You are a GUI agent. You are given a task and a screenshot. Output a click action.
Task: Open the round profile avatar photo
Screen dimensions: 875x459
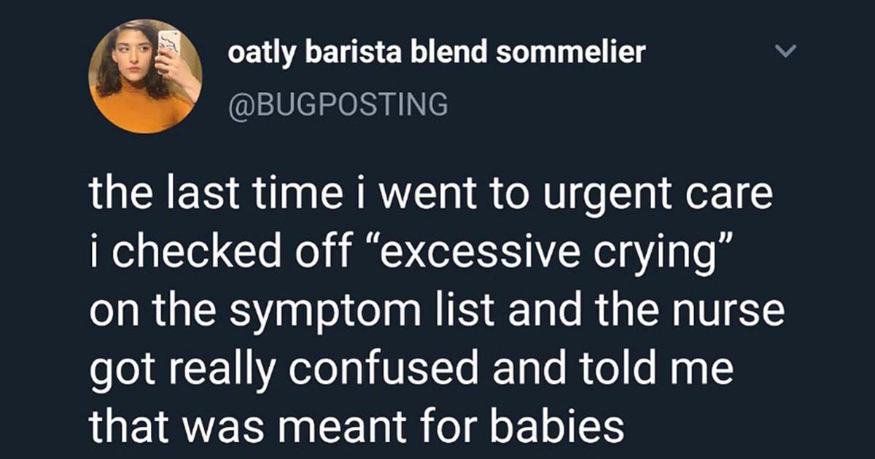click(145, 76)
